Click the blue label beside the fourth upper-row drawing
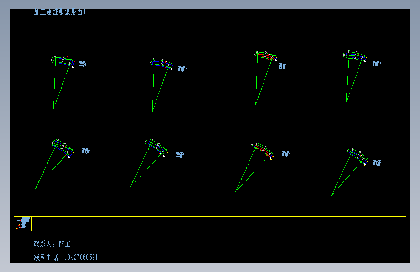This screenshot has width=420, height=272. click(376, 64)
